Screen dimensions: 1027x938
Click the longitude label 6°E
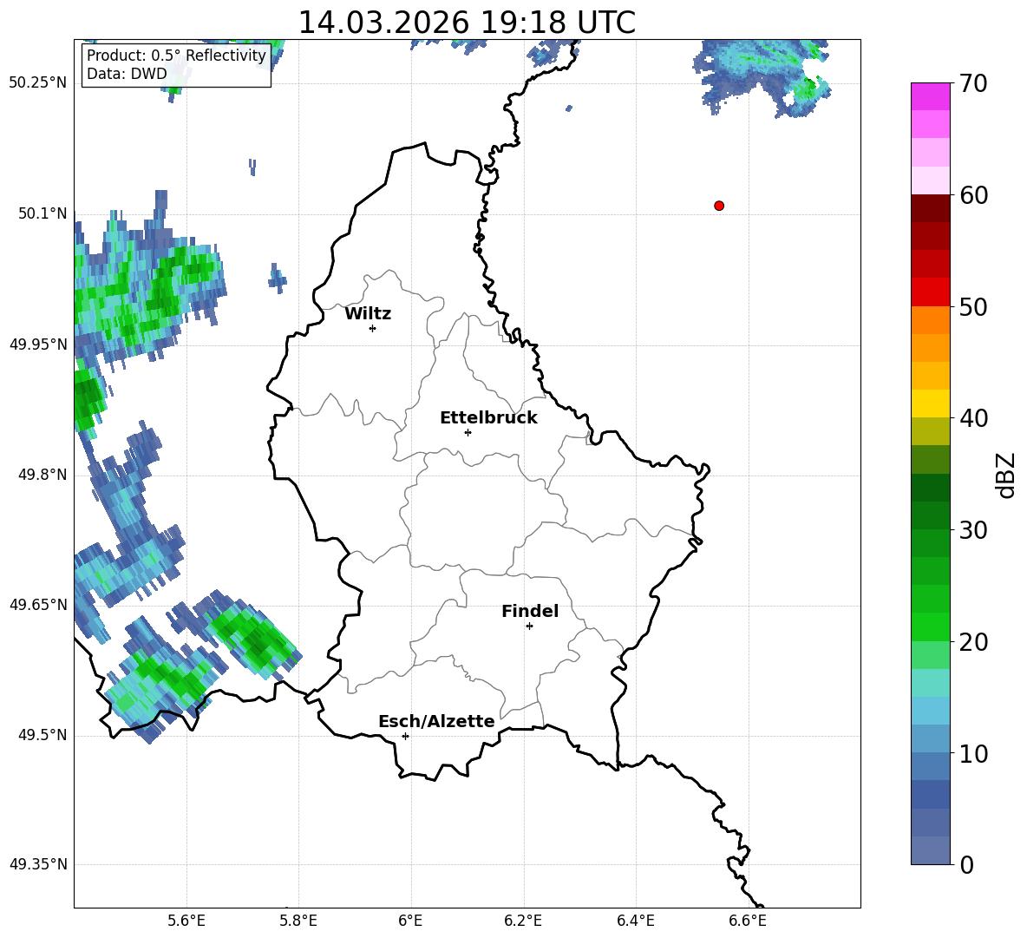(x=410, y=921)
